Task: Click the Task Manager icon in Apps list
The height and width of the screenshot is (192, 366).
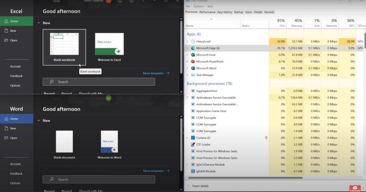Action: click(x=193, y=75)
